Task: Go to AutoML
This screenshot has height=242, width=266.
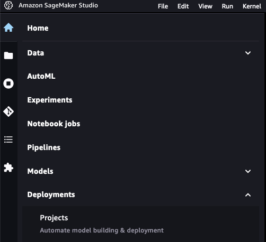Action: [x=41, y=76]
